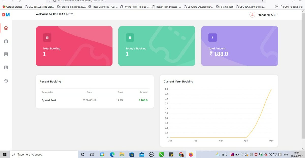Click the May label on chart axis
Viewport: 305px width, 158px height.
point(271,141)
